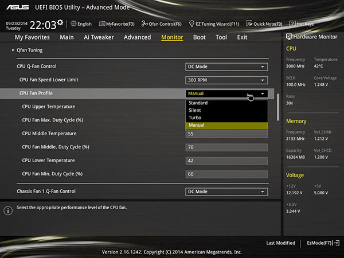Image resolution: width=344 pixels, height=258 pixels.
Task: Open CPU Q-Fan Control DC Mode dropdown
Action: 226,67
